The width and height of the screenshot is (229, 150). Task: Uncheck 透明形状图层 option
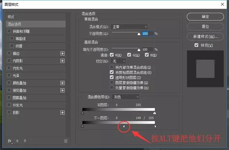[x=112, y=77]
